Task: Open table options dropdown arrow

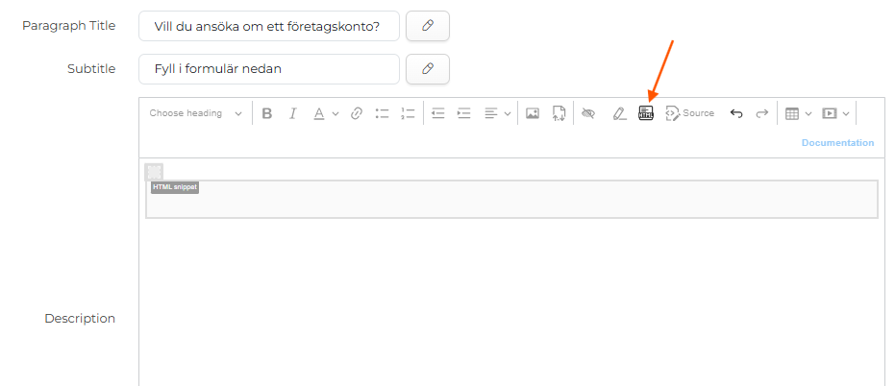Action: [x=808, y=113]
